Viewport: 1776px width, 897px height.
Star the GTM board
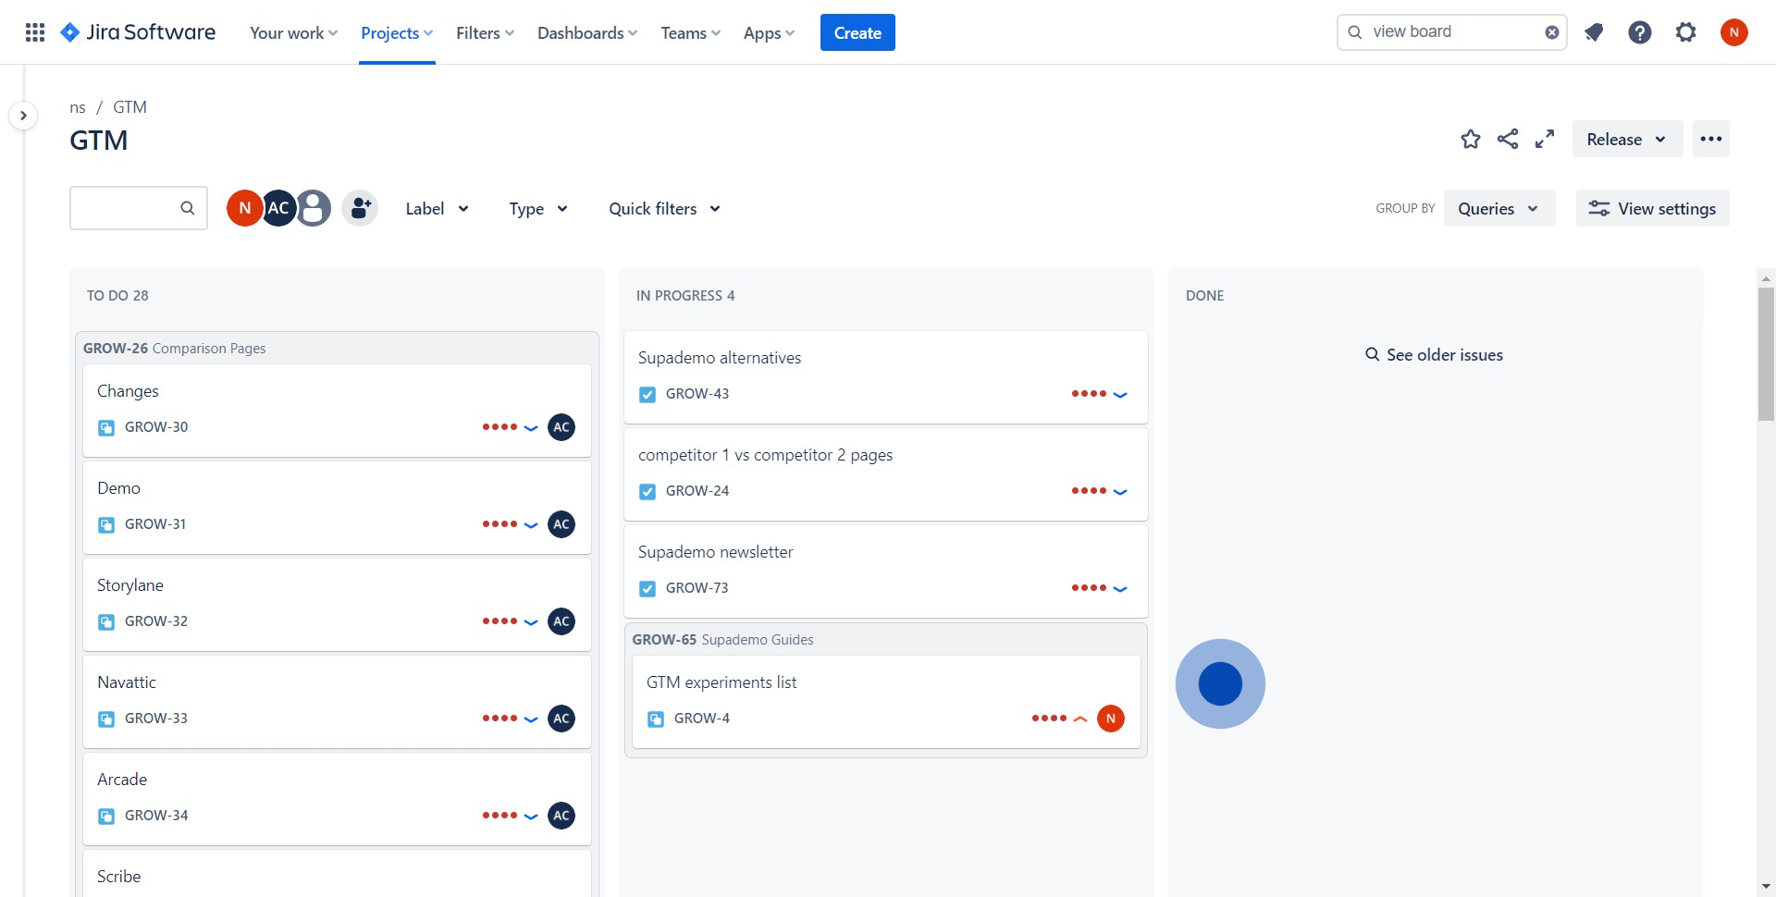coord(1470,140)
